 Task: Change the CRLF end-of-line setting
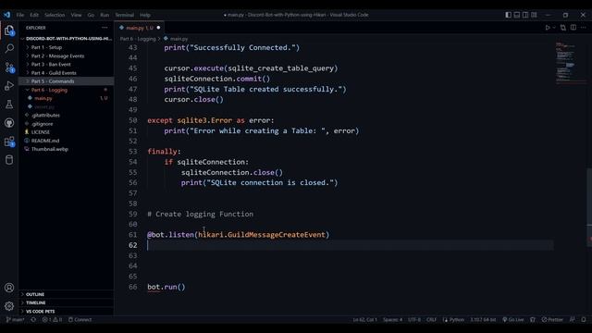[x=431, y=320]
